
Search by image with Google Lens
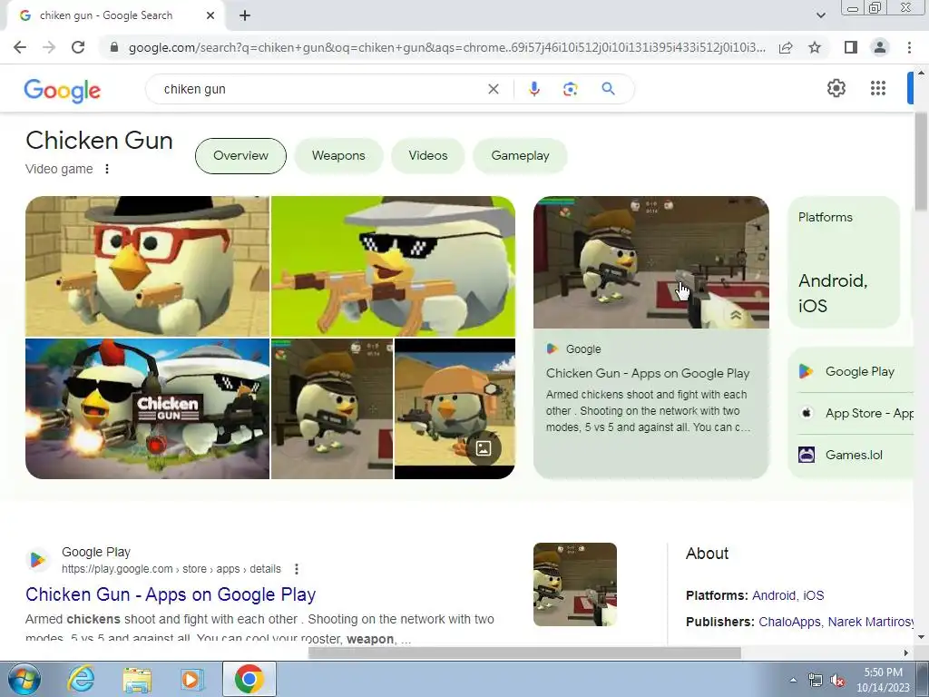coord(570,89)
